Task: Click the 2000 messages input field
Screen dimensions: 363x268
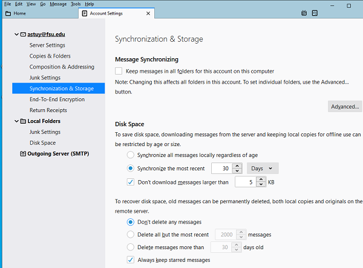Action: coord(226,235)
